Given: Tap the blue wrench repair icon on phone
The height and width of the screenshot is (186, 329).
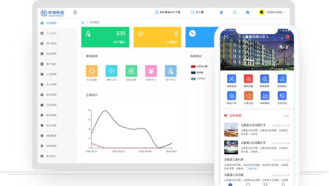Looking at the screenshot, I should tap(231, 79).
